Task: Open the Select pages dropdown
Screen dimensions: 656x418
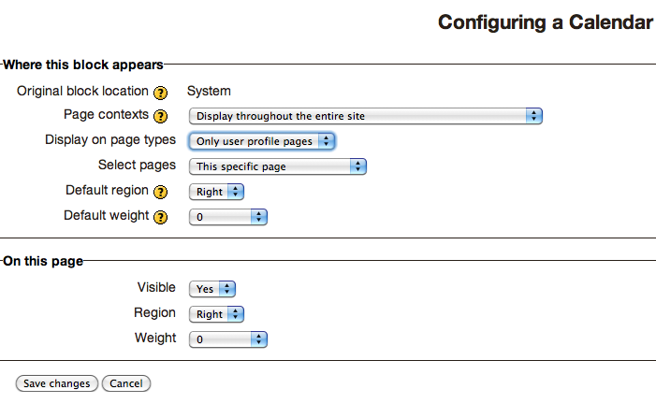Action: pos(278,166)
